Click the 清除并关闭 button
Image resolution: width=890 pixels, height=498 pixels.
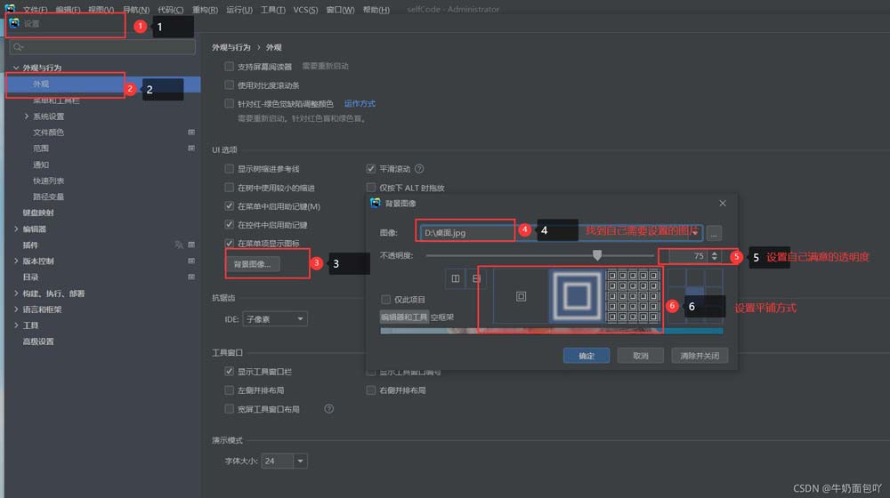pyautogui.click(x=700, y=356)
